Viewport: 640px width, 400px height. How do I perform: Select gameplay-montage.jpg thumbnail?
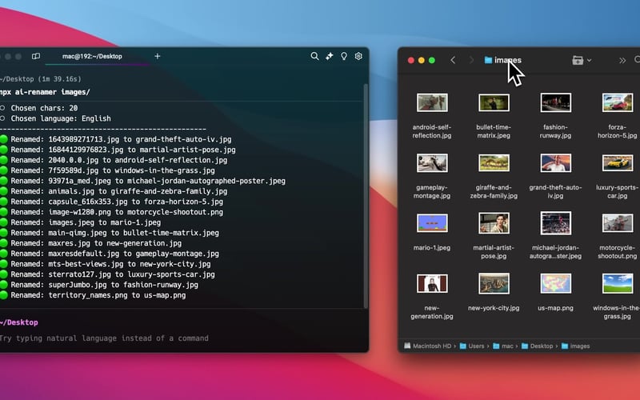pyautogui.click(x=432, y=163)
